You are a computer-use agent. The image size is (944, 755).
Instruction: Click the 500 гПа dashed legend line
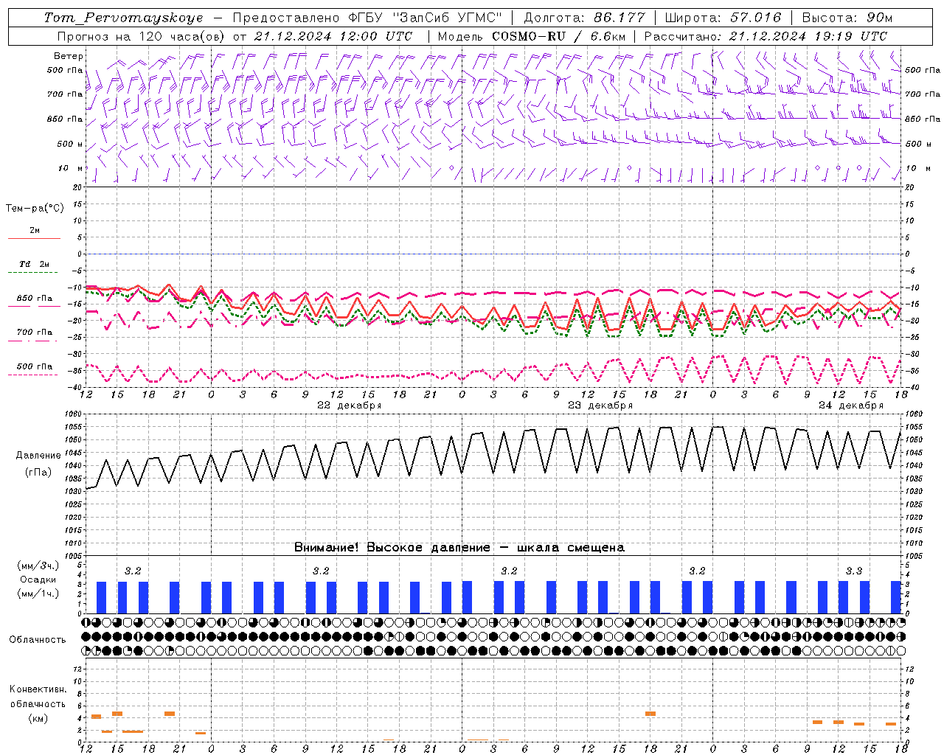click(32, 375)
